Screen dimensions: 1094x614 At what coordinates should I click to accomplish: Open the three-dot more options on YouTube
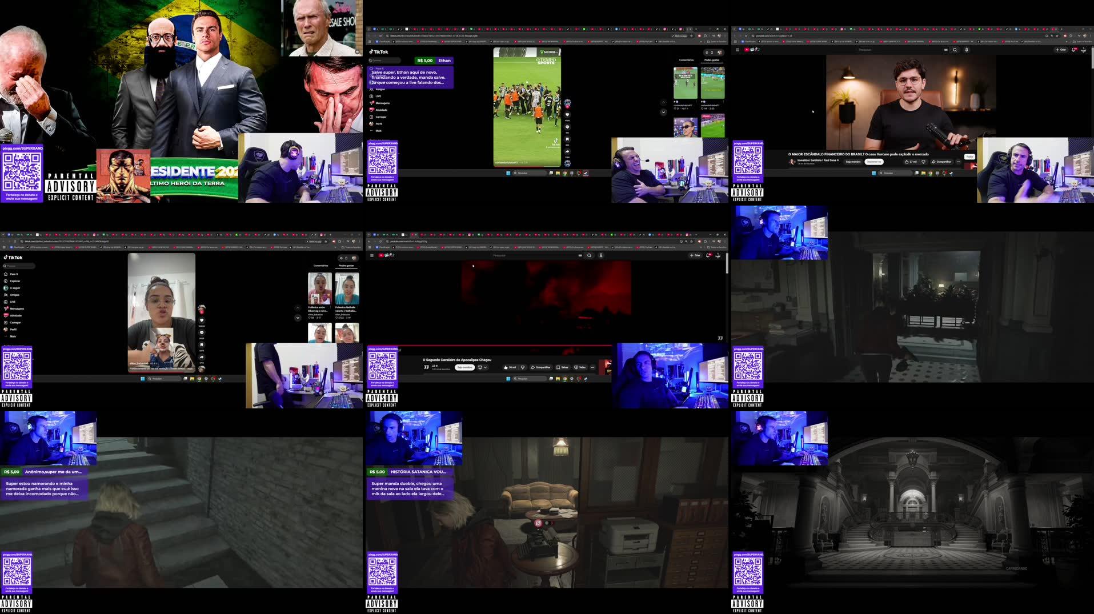pyautogui.click(x=592, y=367)
